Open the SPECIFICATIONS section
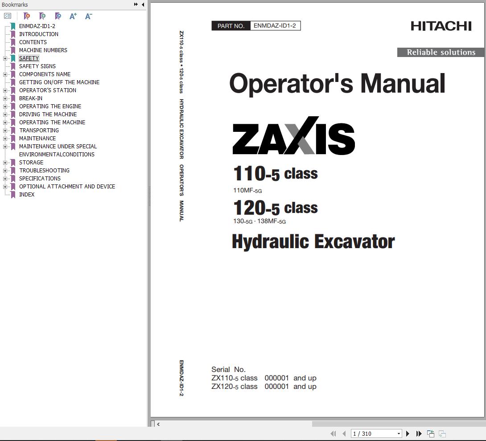Screen dimensions: 486x441 click(x=40, y=179)
